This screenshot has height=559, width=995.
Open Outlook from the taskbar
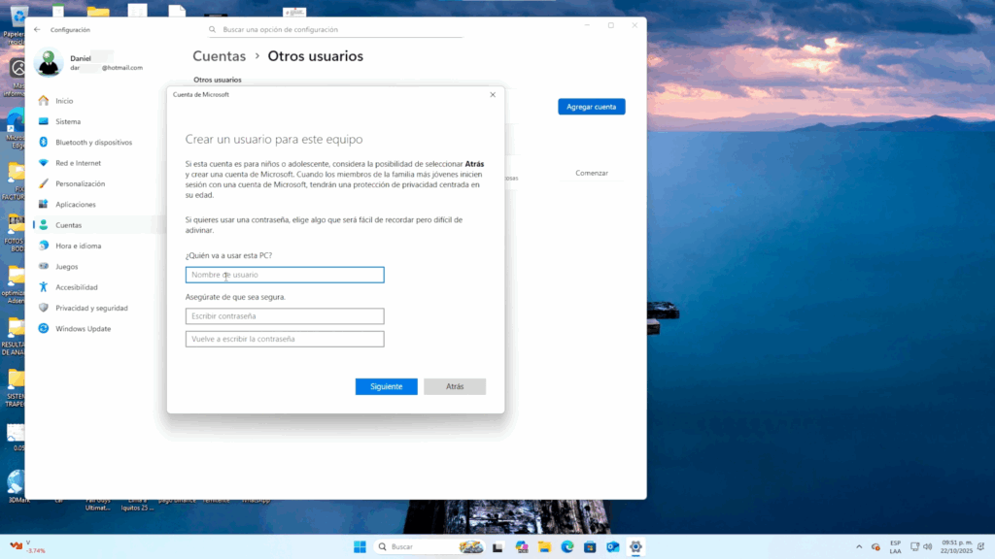[613, 547]
